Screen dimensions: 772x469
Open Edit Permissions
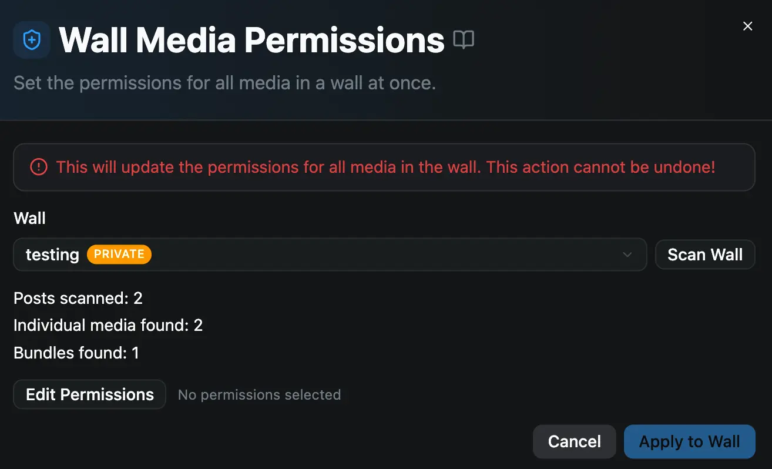click(89, 394)
